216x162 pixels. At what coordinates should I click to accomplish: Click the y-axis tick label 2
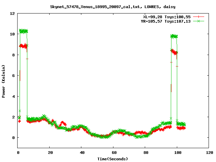13,117
